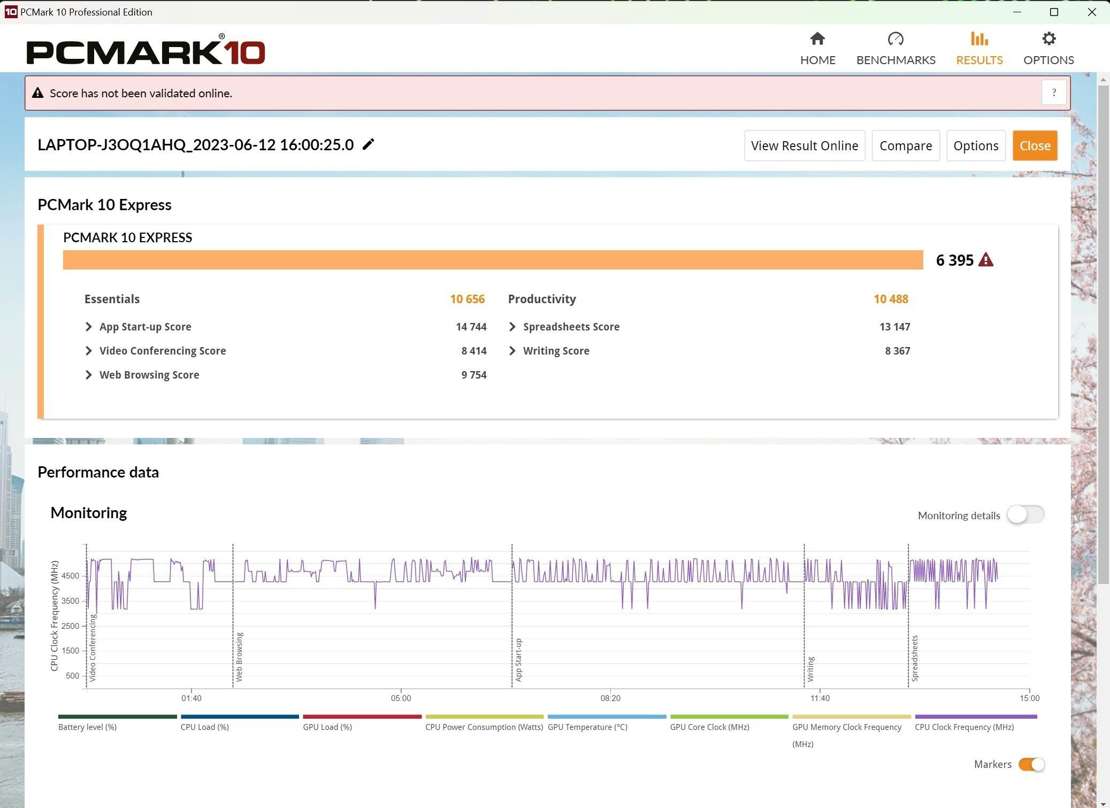
Task: Click the Writing chart marker
Action: tap(810, 669)
